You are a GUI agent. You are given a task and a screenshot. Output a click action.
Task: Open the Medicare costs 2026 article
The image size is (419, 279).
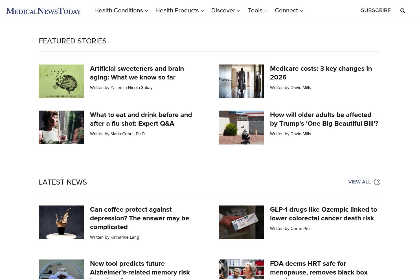tap(321, 73)
